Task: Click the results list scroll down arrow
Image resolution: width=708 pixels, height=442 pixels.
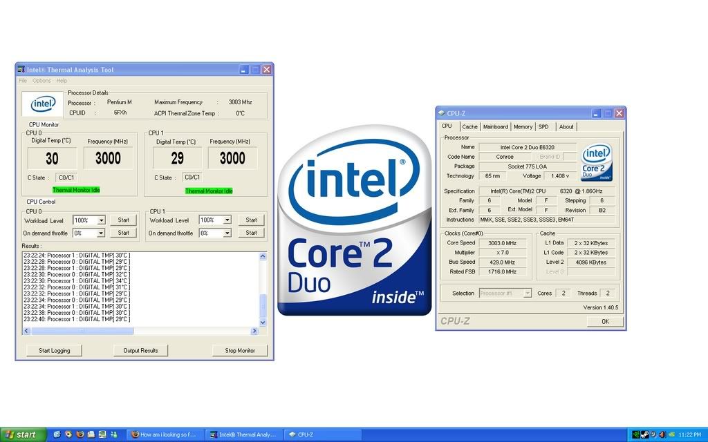Action: click(x=263, y=323)
